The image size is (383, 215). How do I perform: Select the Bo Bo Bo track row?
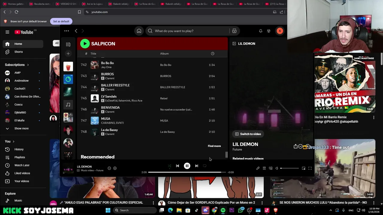[152, 65]
